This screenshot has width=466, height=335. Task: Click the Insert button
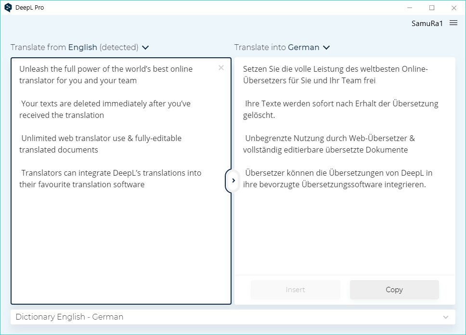pyautogui.click(x=295, y=290)
